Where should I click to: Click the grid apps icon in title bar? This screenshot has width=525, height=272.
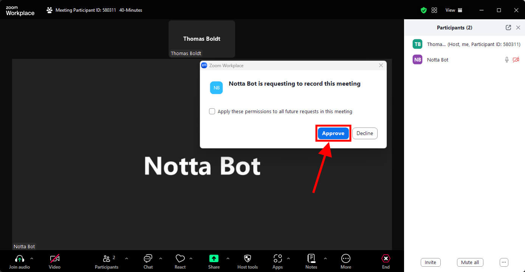coord(434,10)
